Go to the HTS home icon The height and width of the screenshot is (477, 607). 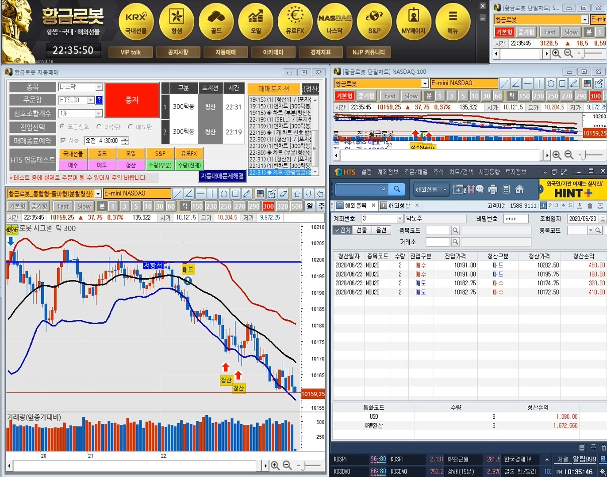click(x=519, y=189)
